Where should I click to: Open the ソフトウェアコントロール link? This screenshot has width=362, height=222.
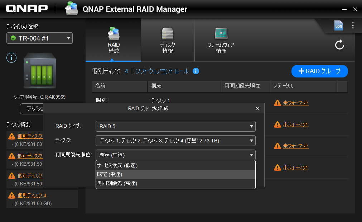click(x=161, y=71)
